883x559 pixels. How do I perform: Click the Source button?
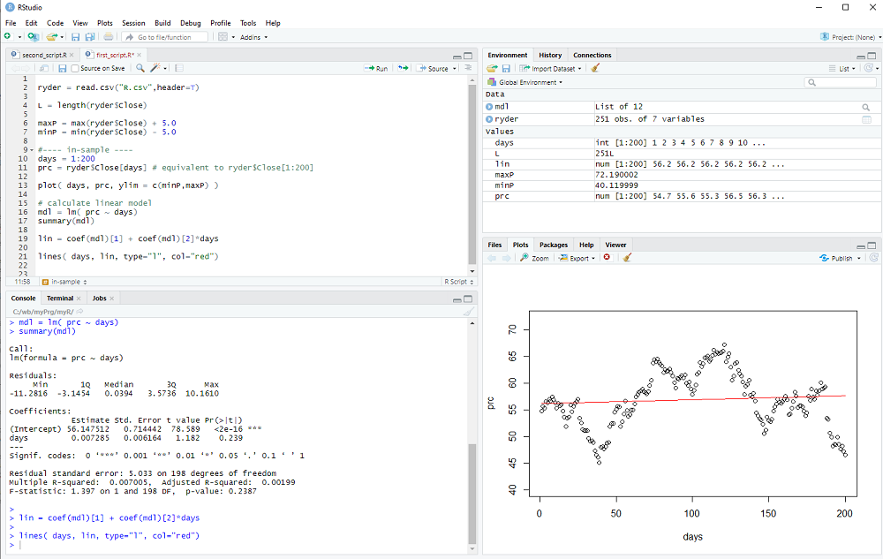pos(433,68)
